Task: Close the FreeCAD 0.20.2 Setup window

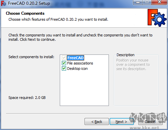Action: (x=159, y=2)
